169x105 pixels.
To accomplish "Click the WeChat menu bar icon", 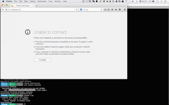I will pos(94,1).
